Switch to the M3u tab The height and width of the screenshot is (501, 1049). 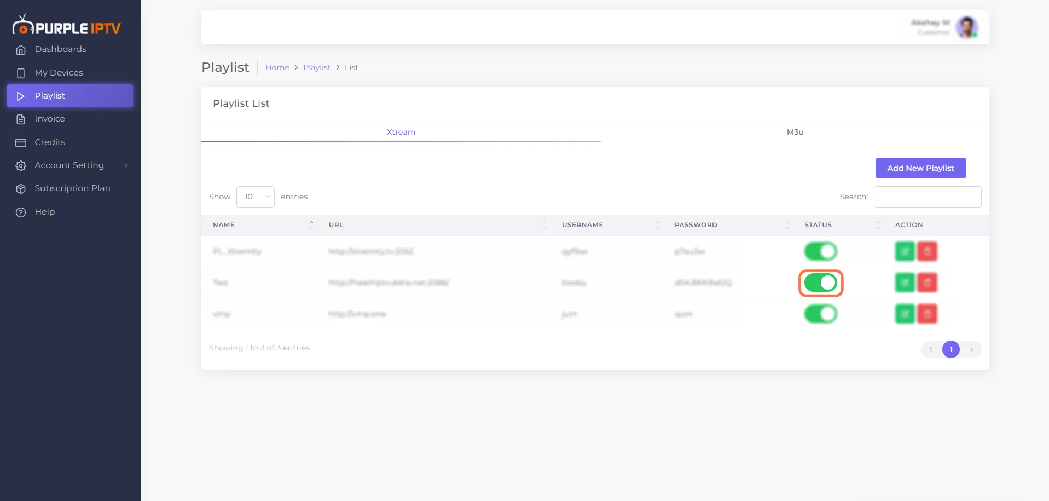tap(795, 132)
